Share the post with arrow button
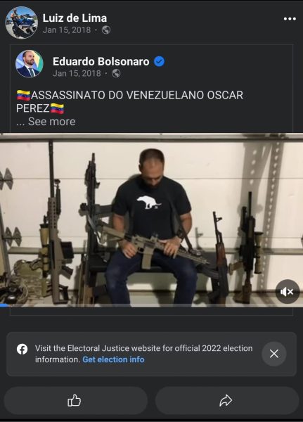Screen dimensions: 303x422 (x=227, y=400)
